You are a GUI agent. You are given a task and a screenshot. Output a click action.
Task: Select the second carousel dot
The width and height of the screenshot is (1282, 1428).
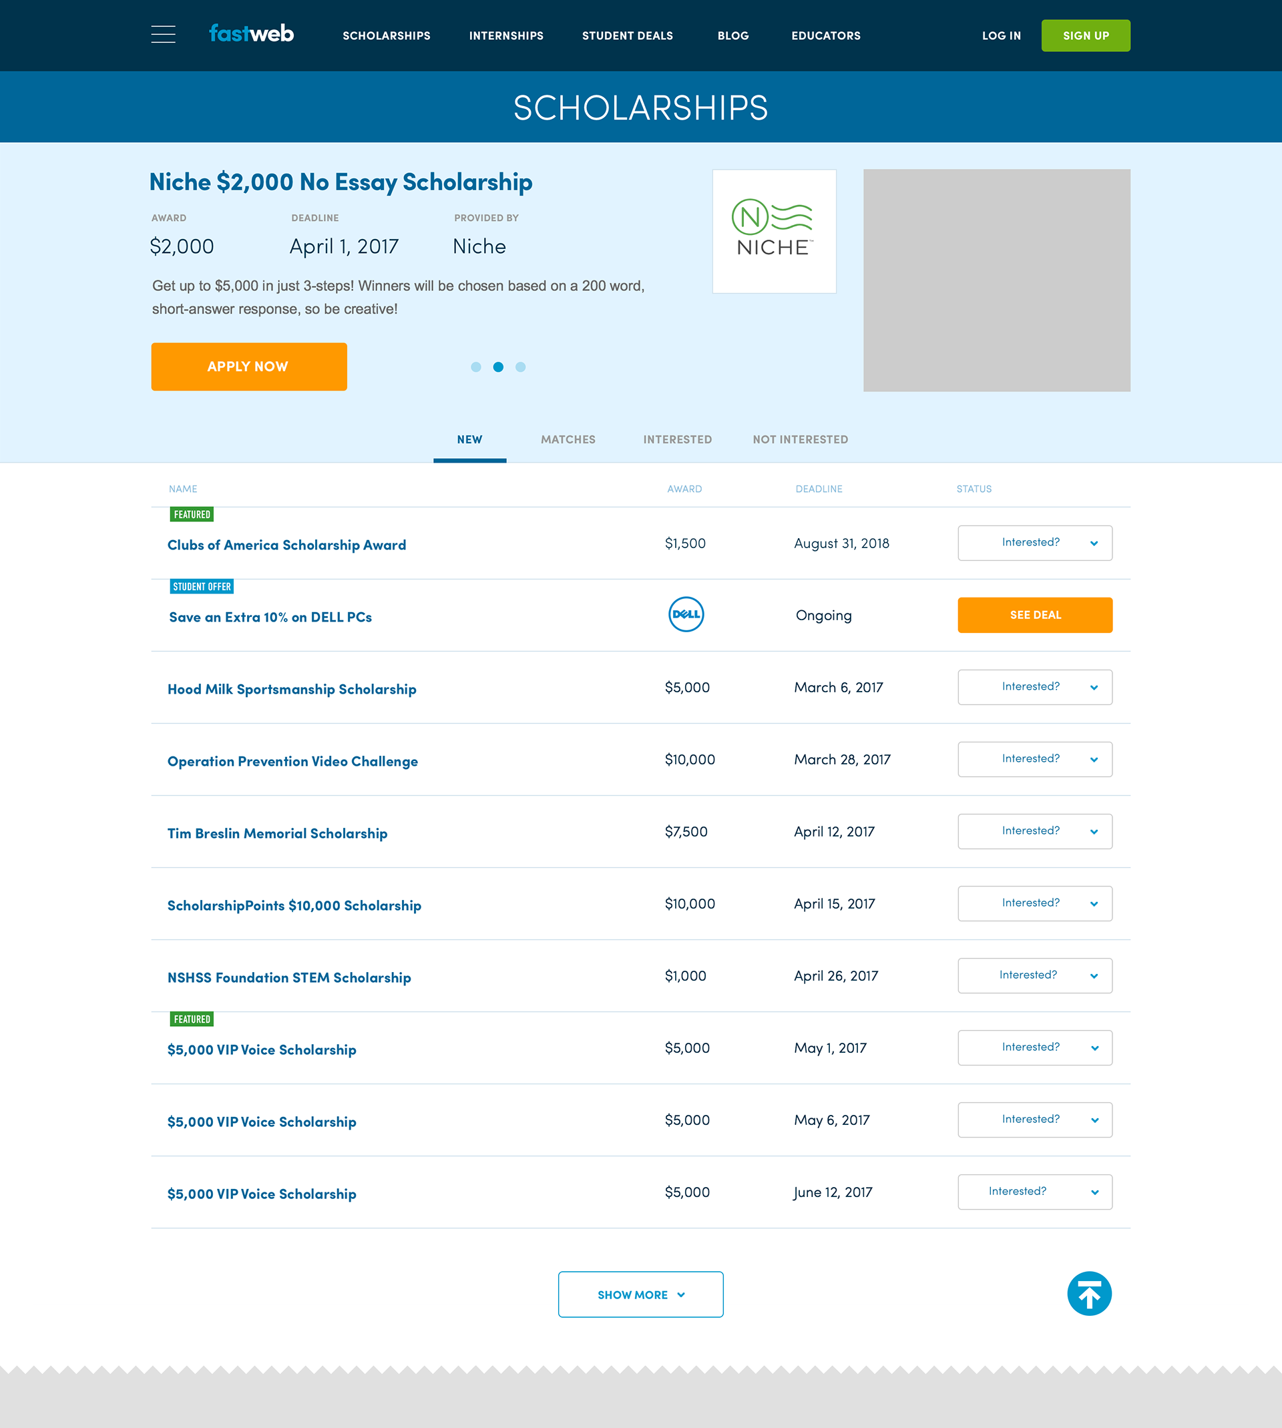pyautogui.click(x=498, y=367)
